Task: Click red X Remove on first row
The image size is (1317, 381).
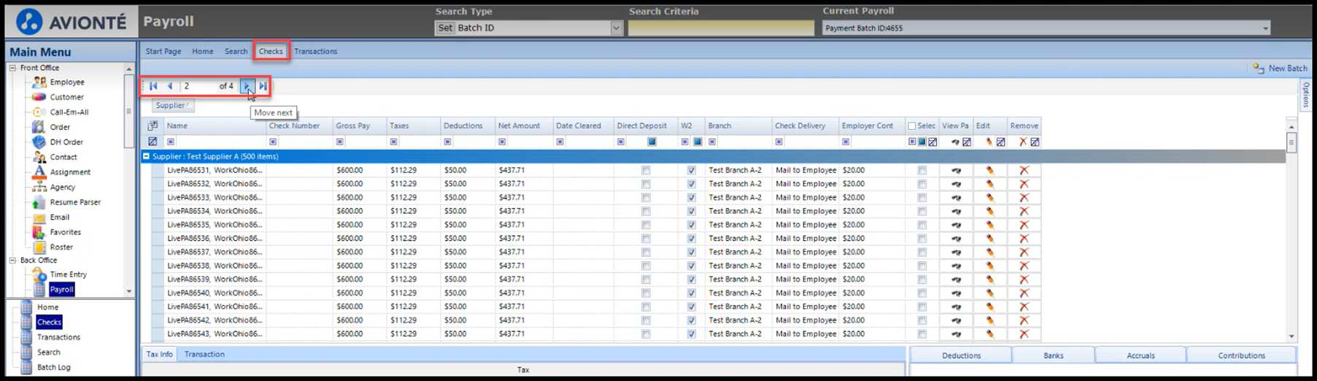Action: coord(1024,170)
